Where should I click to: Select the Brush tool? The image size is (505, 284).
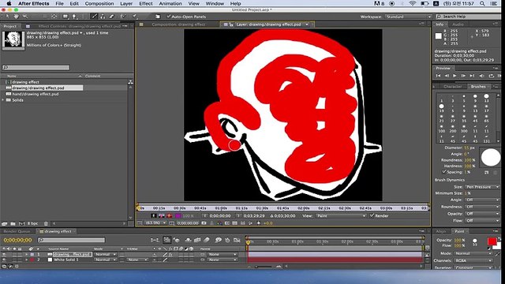tap(94, 17)
